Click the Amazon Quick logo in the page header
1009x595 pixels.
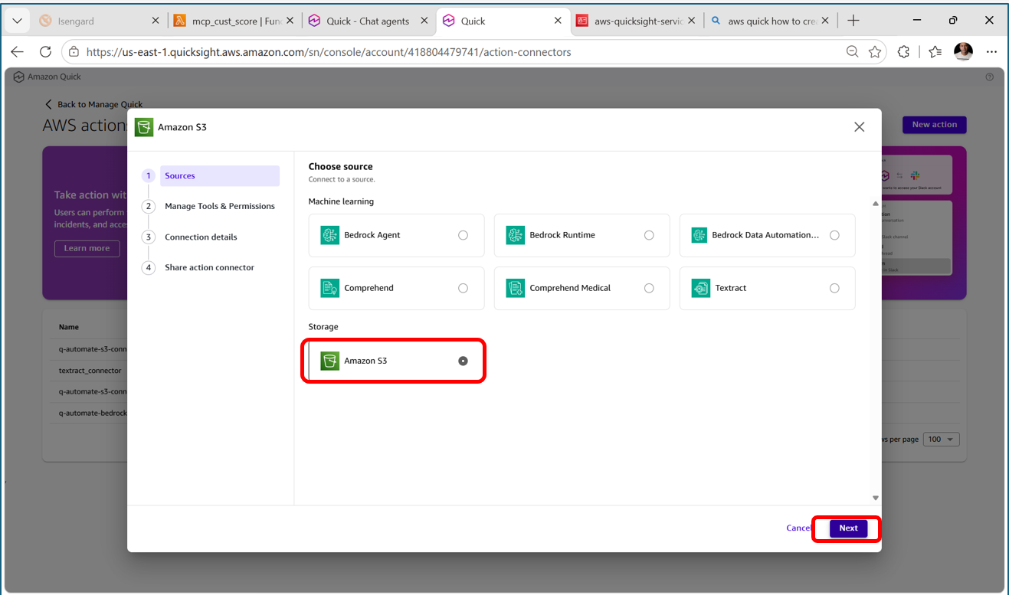pyautogui.click(x=19, y=77)
